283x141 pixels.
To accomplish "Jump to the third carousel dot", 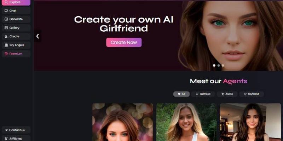I will tap(223, 66).
